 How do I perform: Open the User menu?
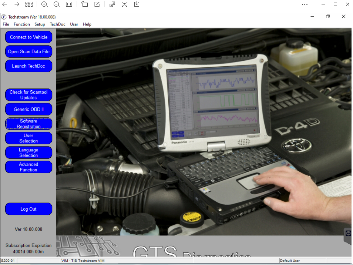[74, 24]
